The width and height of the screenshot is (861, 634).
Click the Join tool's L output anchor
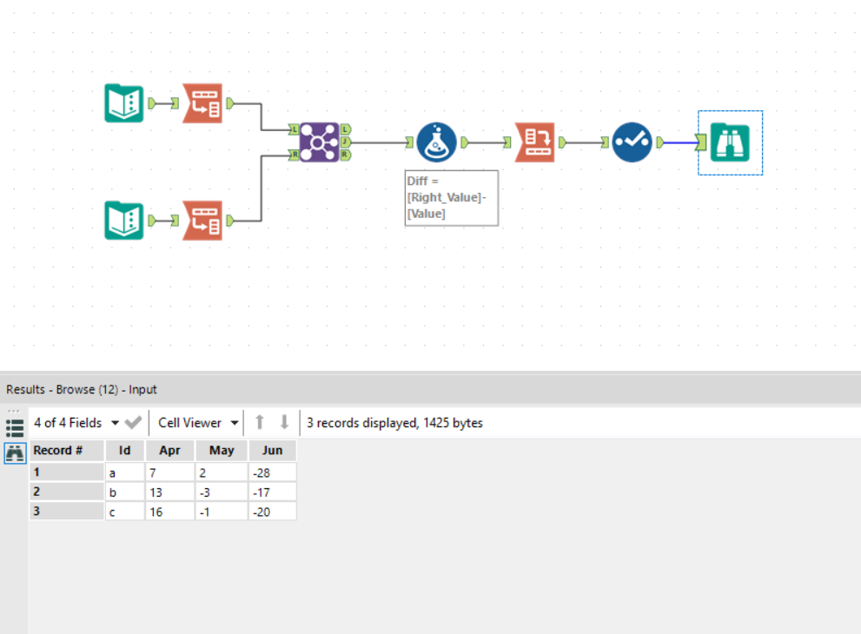click(346, 129)
